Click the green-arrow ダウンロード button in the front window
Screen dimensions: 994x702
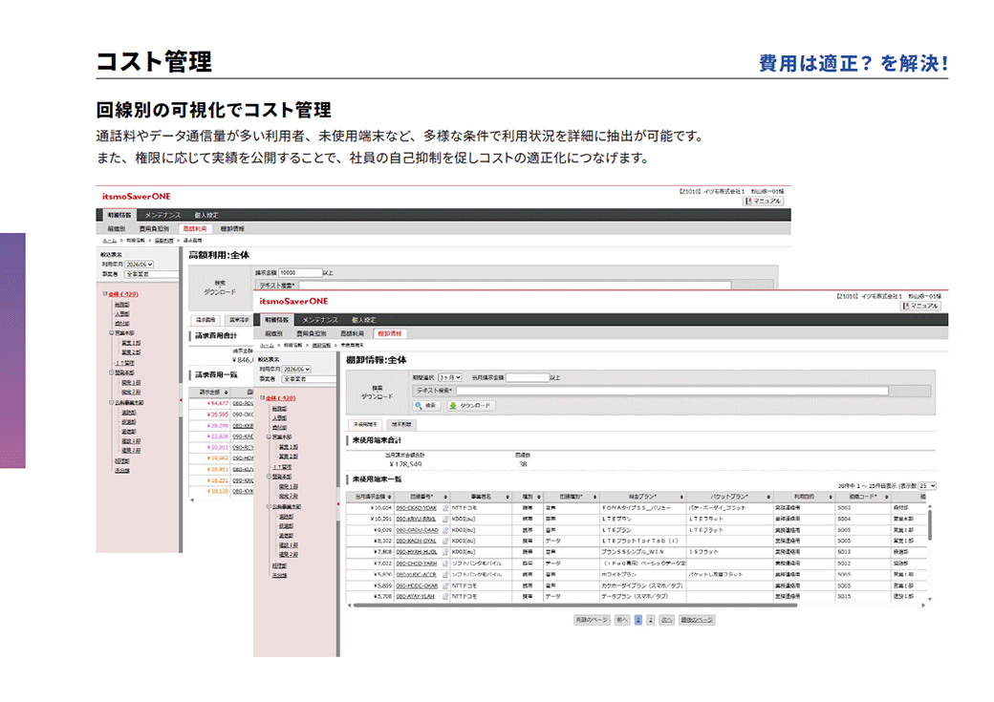[x=469, y=406]
